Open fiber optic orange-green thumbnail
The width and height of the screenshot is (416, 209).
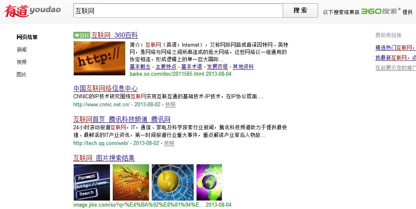(x=131, y=182)
